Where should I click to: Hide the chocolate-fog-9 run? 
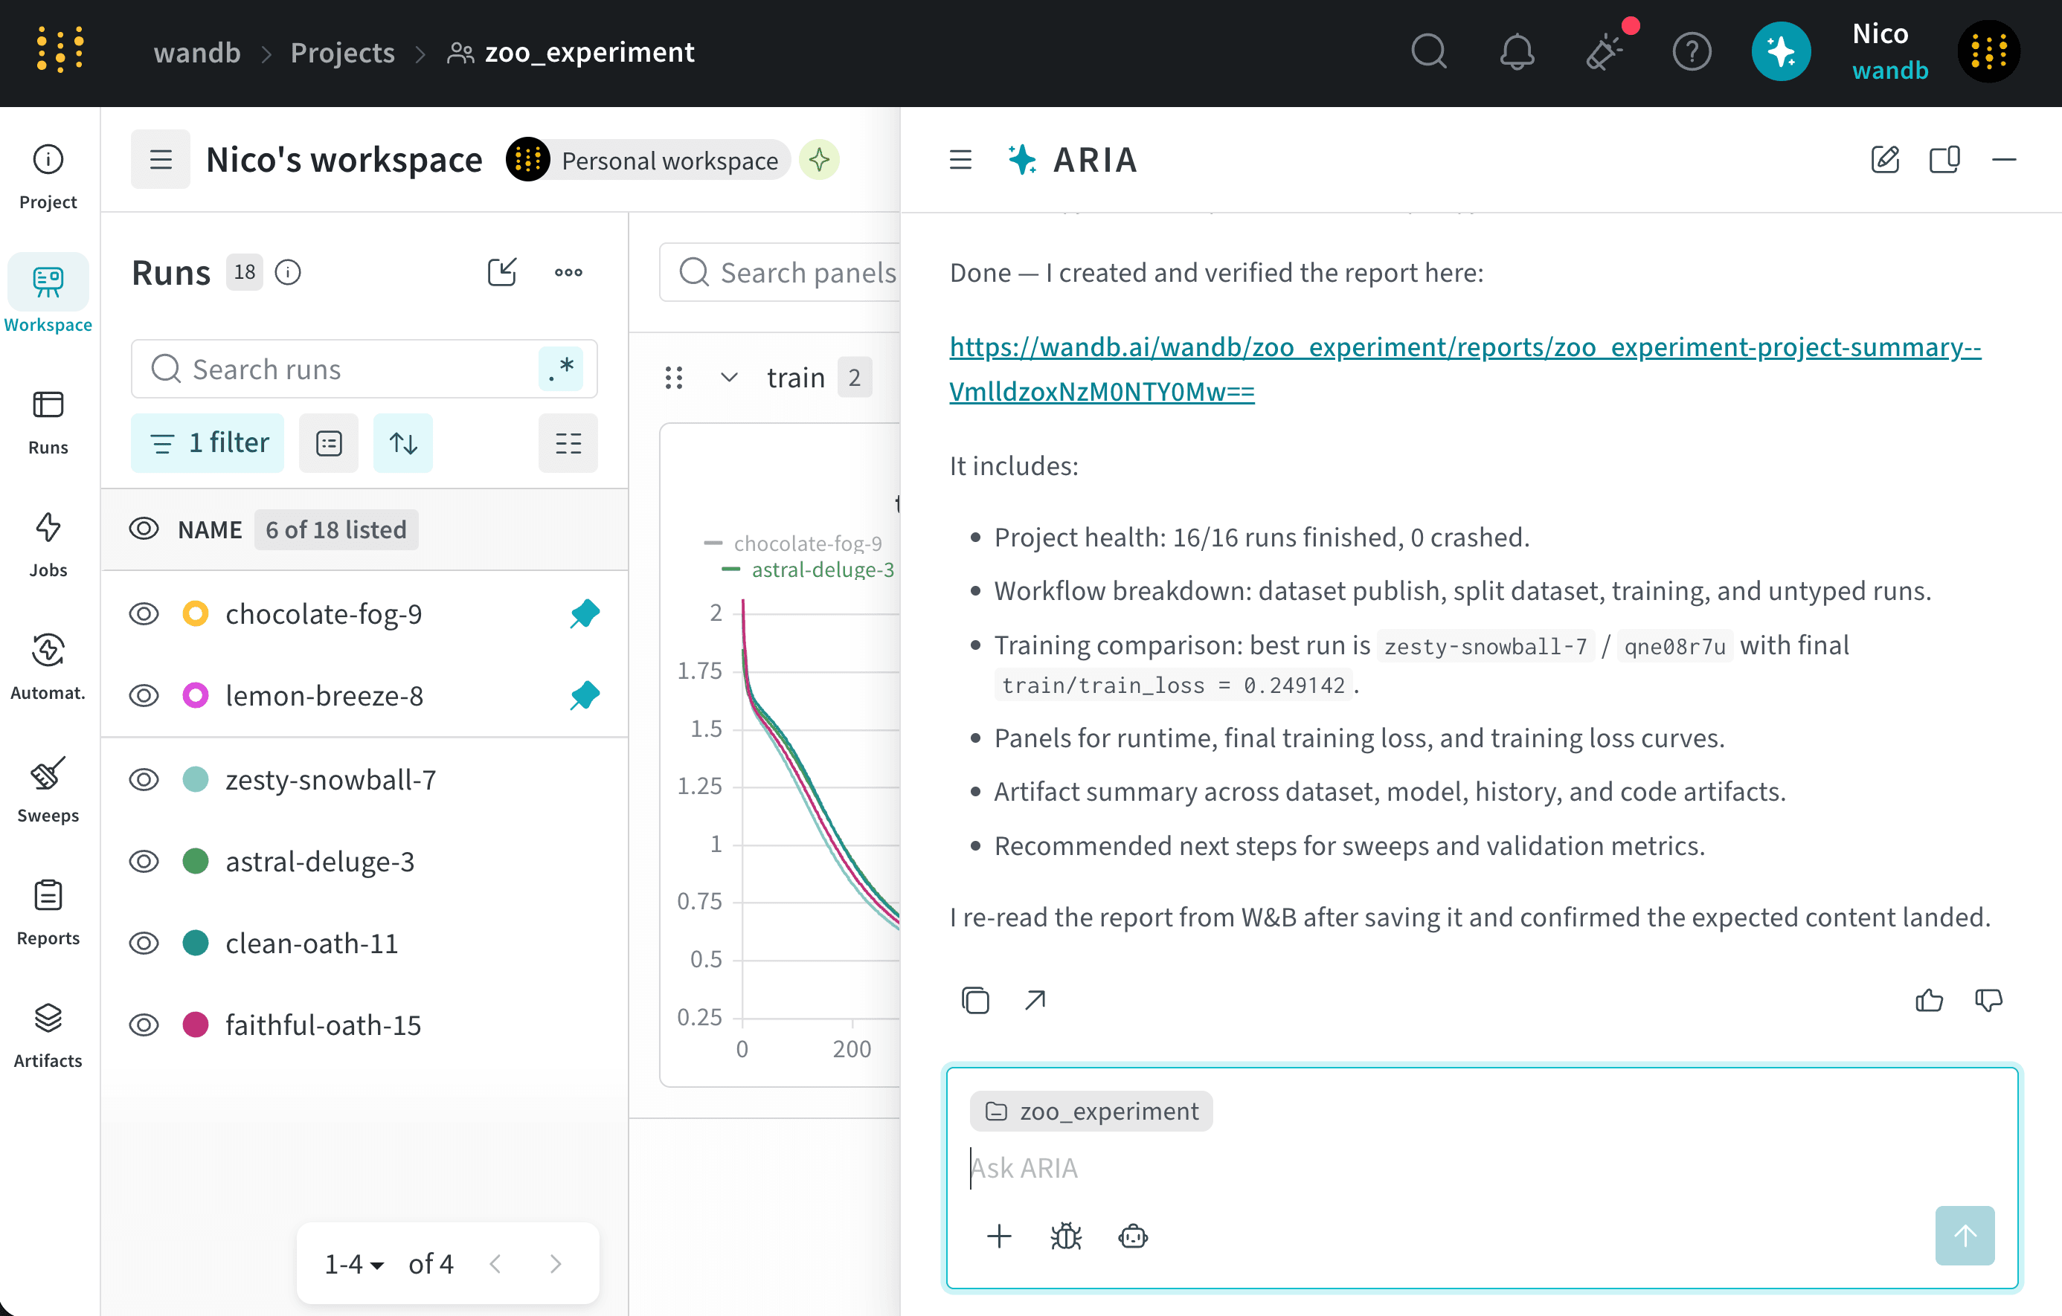point(144,613)
